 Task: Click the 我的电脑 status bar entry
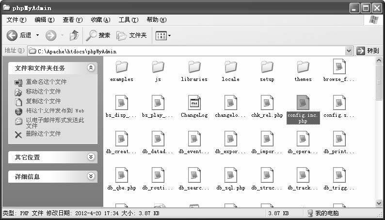tap(323, 213)
